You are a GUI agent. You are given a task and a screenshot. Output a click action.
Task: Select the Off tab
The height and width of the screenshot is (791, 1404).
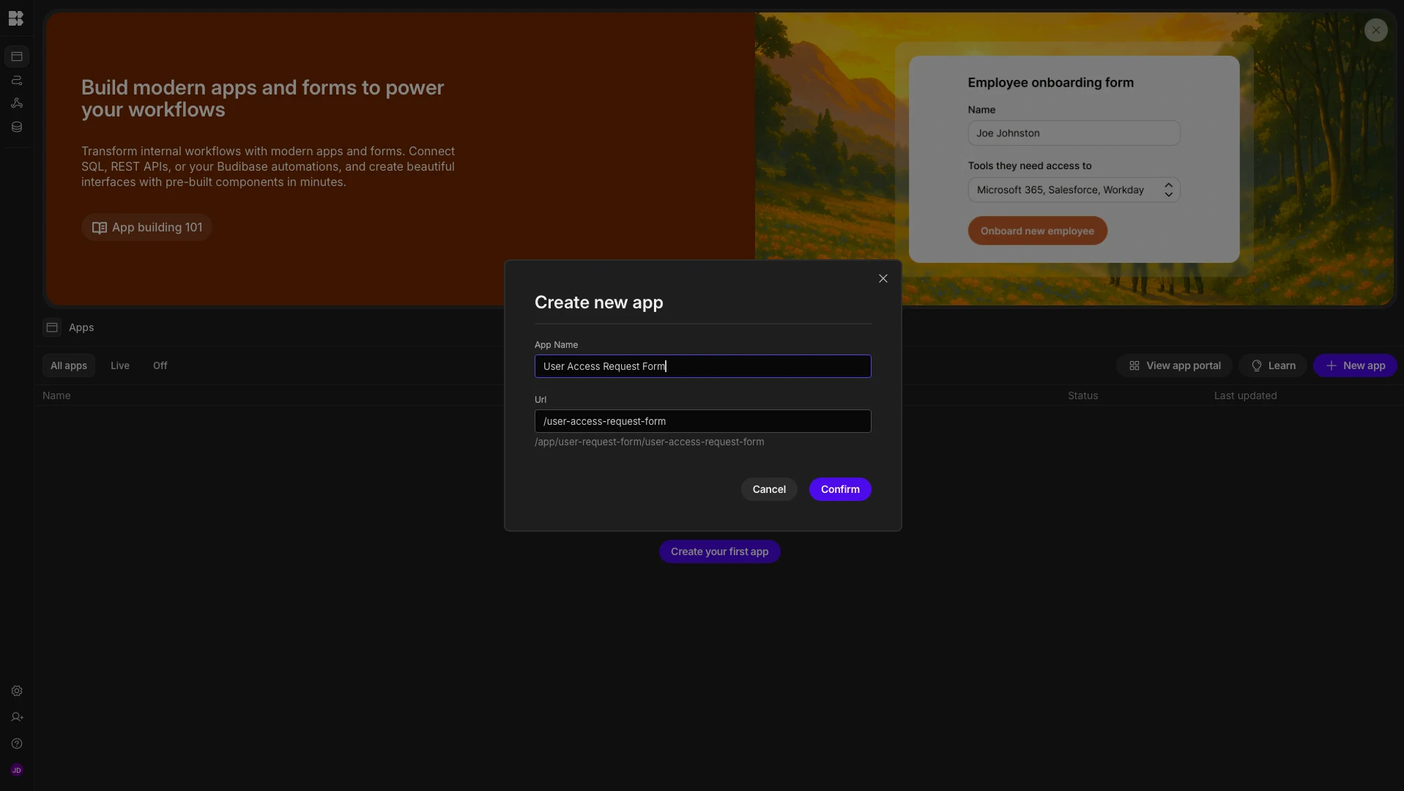coord(160,365)
